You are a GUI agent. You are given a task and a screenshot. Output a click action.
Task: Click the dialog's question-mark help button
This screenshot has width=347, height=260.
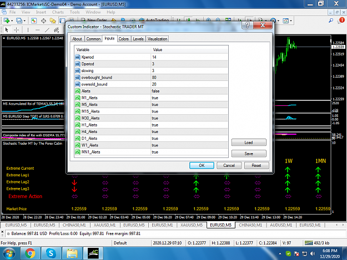coord(248,25)
